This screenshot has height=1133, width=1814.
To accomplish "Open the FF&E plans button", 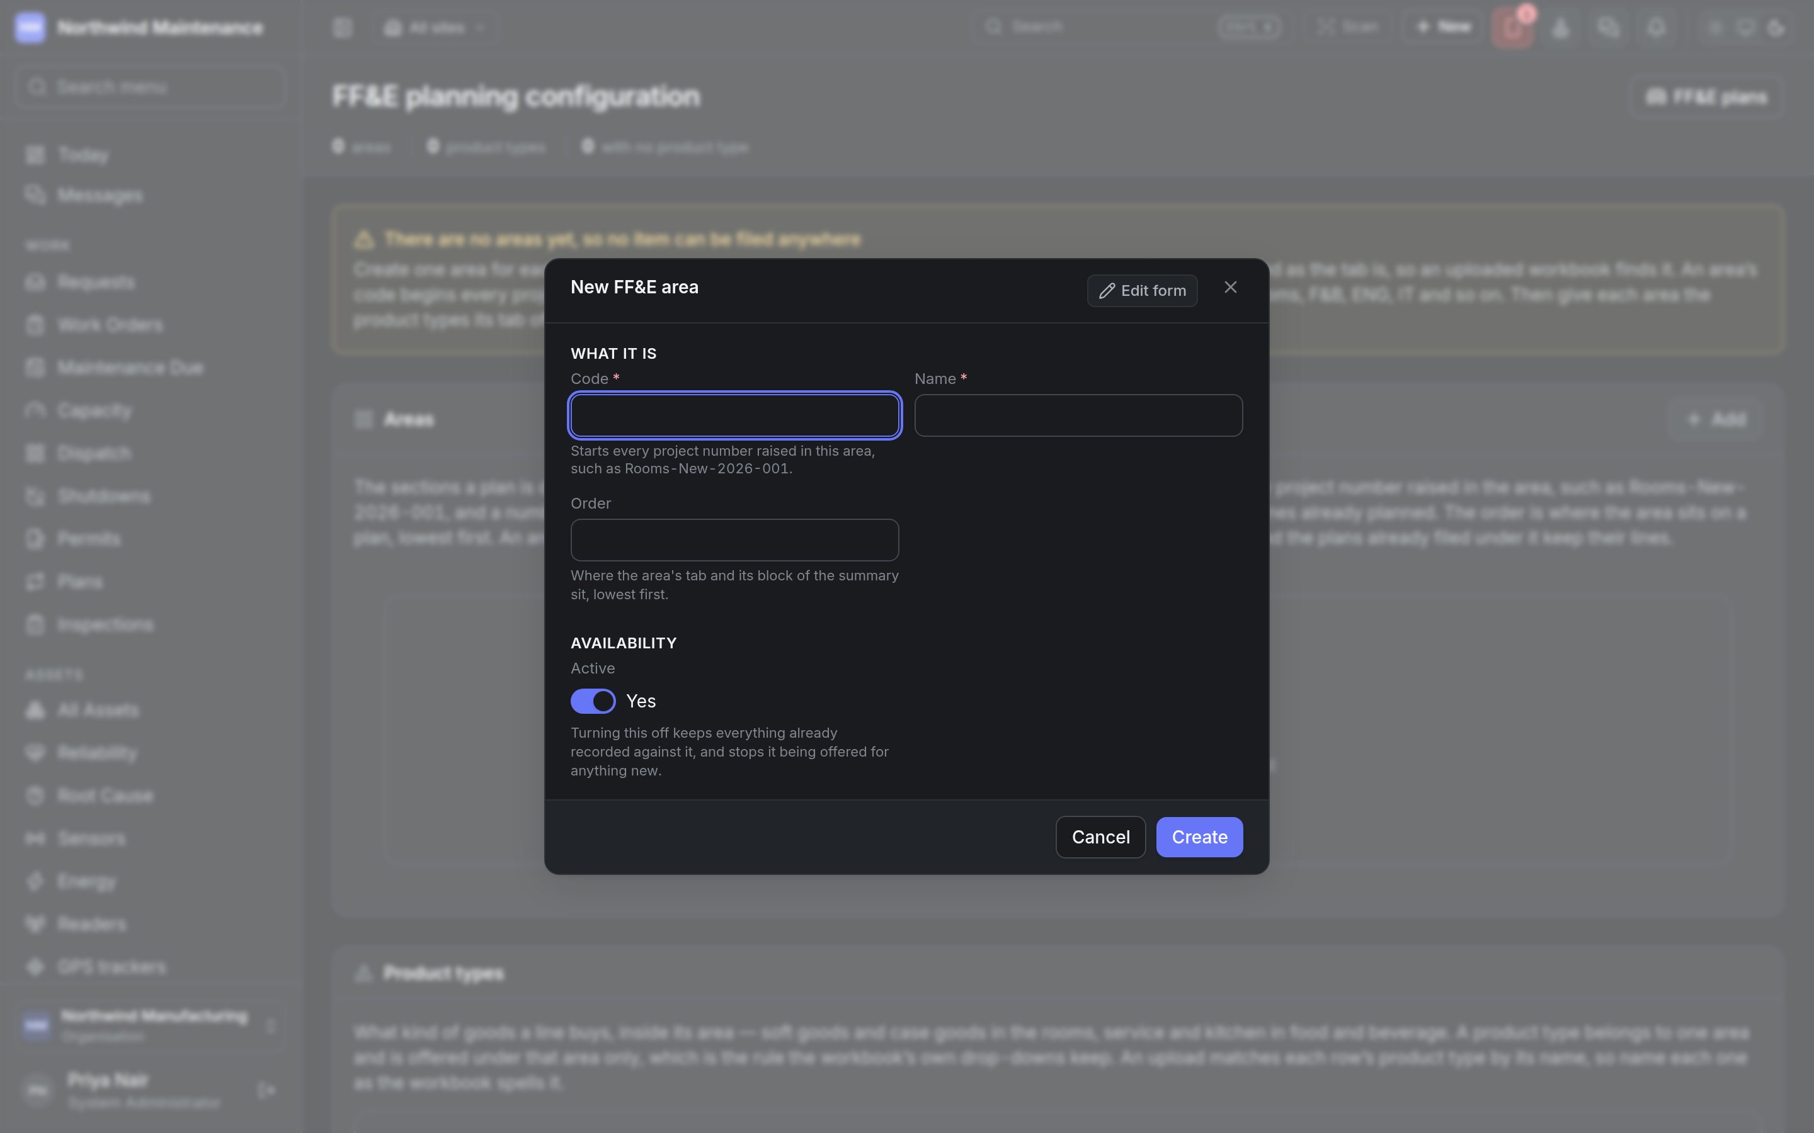I will pyautogui.click(x=1706, y=97).
